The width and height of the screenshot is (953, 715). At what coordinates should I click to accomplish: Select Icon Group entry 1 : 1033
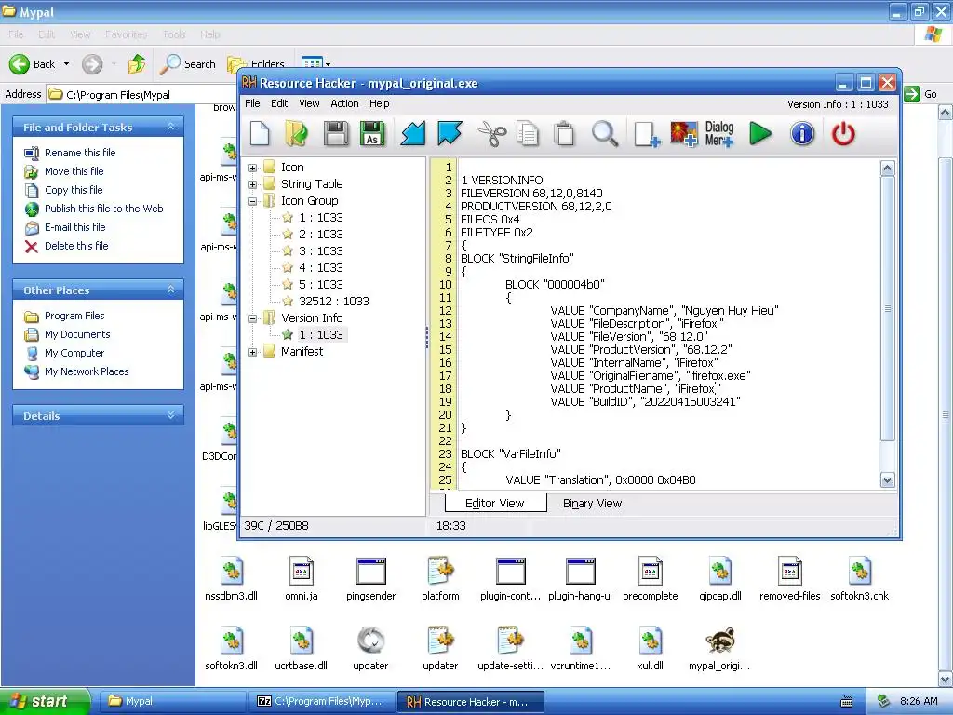tap(320, 218)
